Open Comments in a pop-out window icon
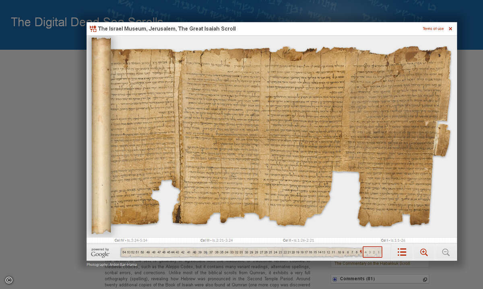The height and width of the screenshot is (289, 483). pyautogui.click(x=425, y=279)
